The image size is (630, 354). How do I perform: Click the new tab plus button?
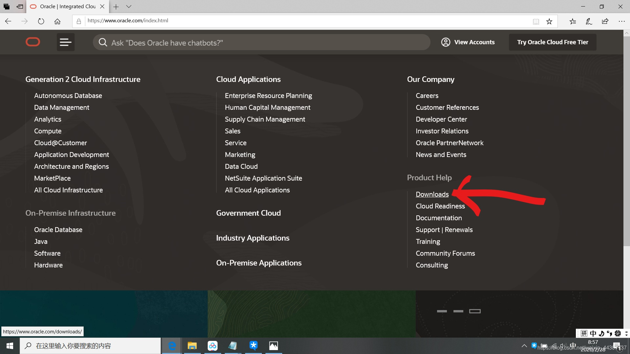(x=115, y=6)
